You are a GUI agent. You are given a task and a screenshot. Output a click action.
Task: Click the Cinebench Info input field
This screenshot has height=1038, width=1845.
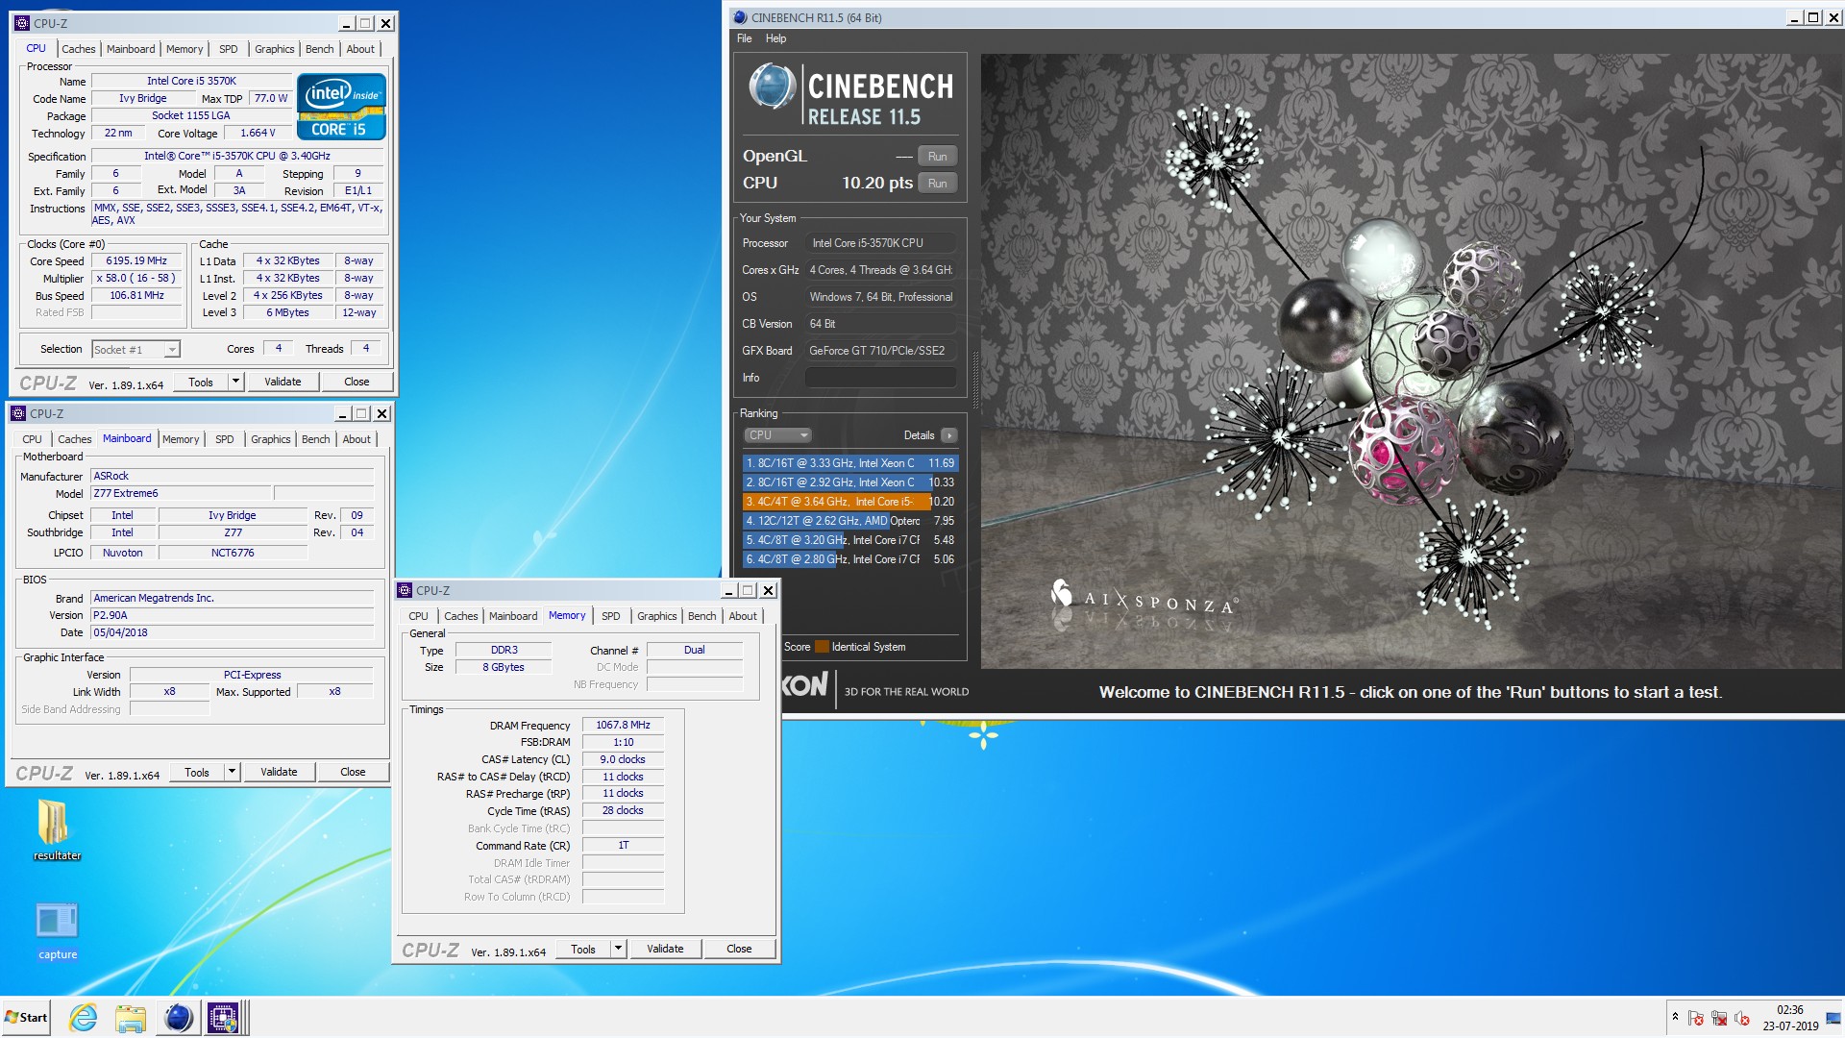point(880,378)
